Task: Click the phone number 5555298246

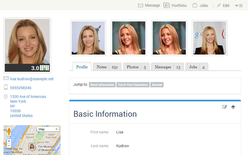Action: click(x=20, y=88)
